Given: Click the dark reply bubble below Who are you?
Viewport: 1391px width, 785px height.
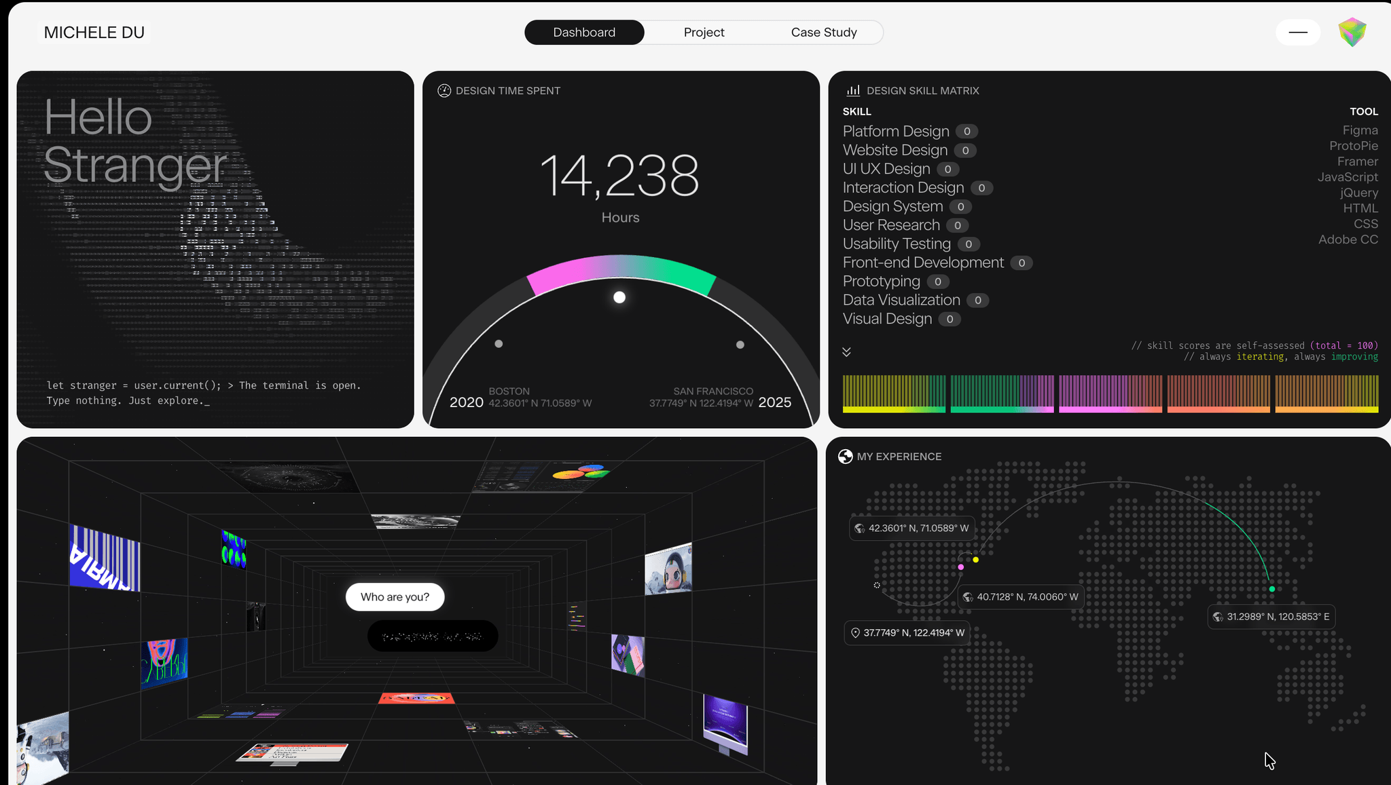Looking at the screenshot, I should [433, 636].
